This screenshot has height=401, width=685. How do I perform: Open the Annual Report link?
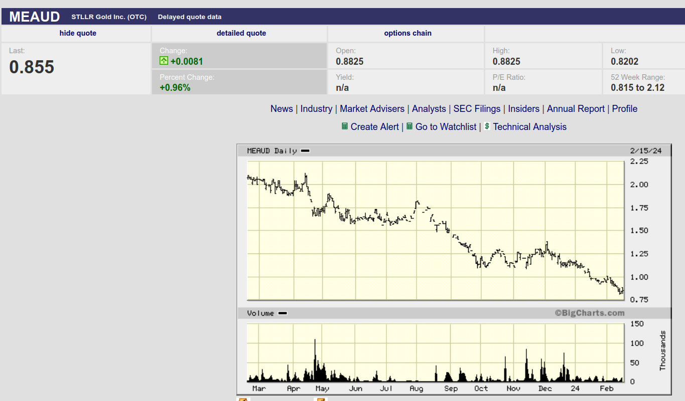(576, 109)
